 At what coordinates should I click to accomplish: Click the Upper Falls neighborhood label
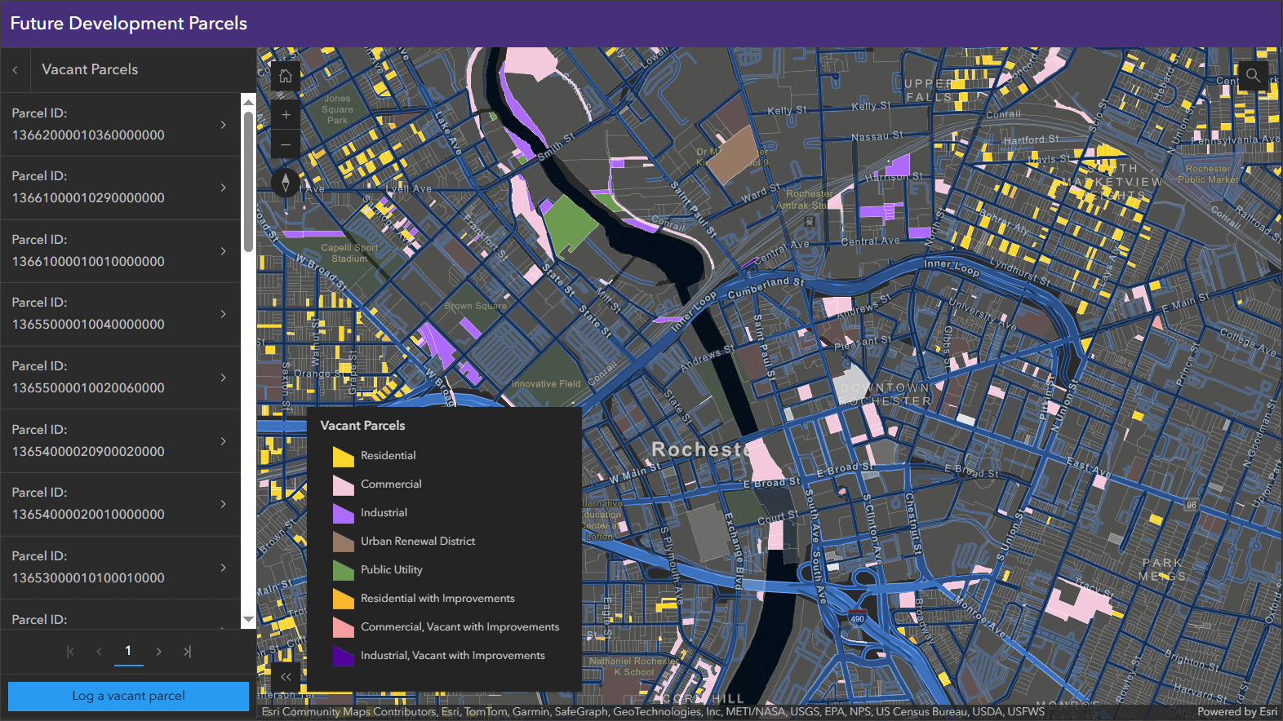[x=928, y=91]
